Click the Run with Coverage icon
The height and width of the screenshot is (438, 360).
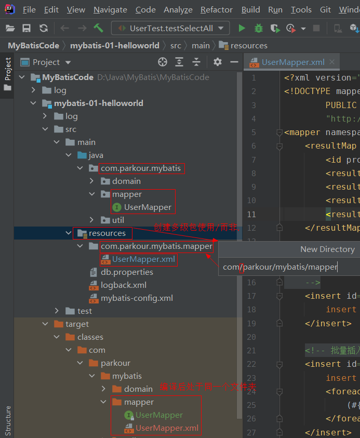[275, 28]
